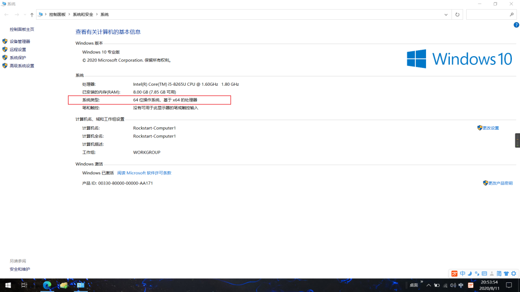Open the Windows Start menu
Image resolution: width=520 pixels, height=292 pixels.
pos(8,285)
